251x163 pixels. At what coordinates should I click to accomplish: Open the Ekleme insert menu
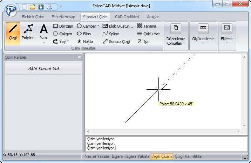coord(227,36)
